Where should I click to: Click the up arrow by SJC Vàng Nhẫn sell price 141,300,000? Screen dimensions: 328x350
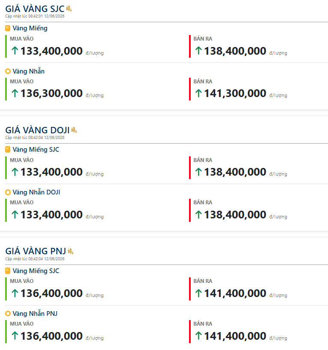pyautogui.click(x=198, y=93)
